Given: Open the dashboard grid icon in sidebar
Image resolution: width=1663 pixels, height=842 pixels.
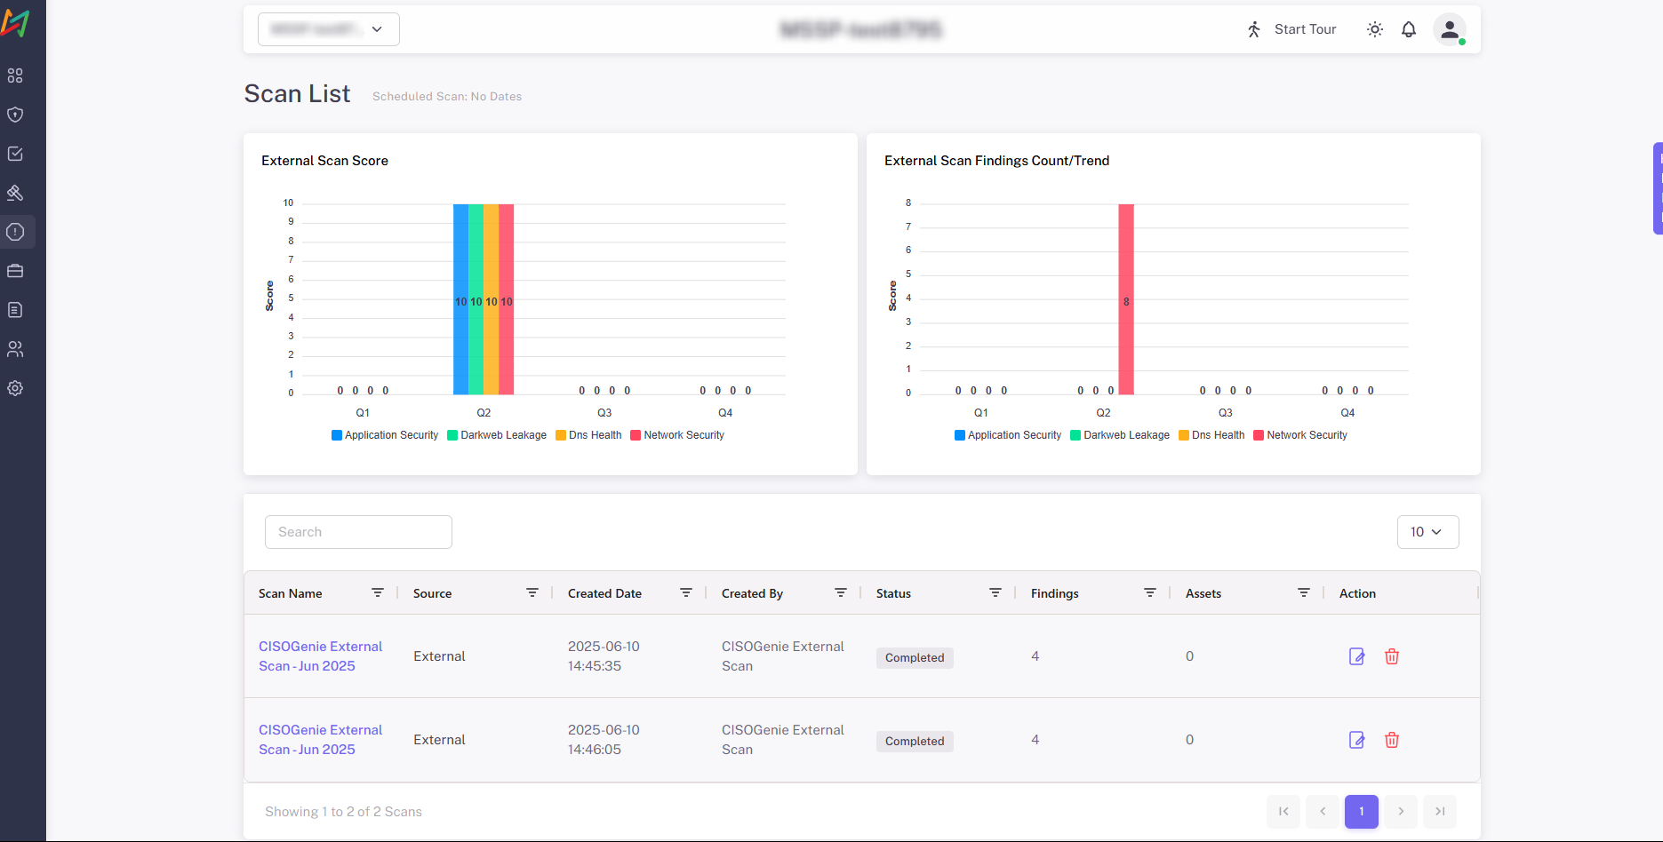Looking at the screenshot, I should 15,75.
